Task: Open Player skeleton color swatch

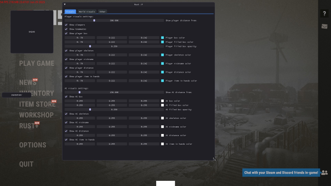Action: point(162,55)
